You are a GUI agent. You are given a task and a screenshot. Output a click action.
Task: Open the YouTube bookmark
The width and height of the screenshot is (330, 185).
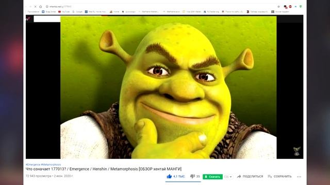(64, 12)
